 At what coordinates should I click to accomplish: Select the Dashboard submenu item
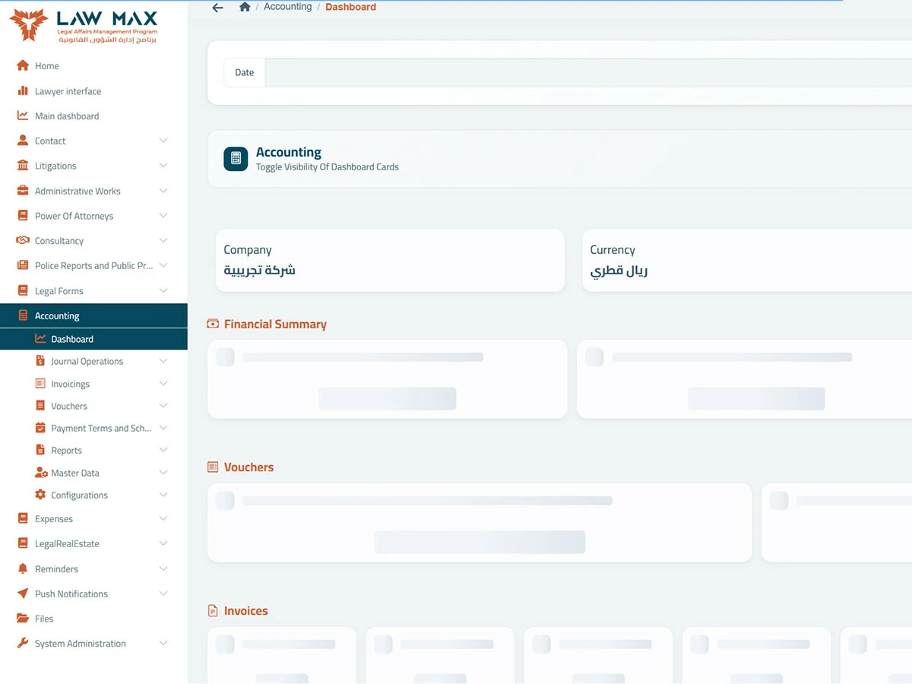[x=93, y=339]
